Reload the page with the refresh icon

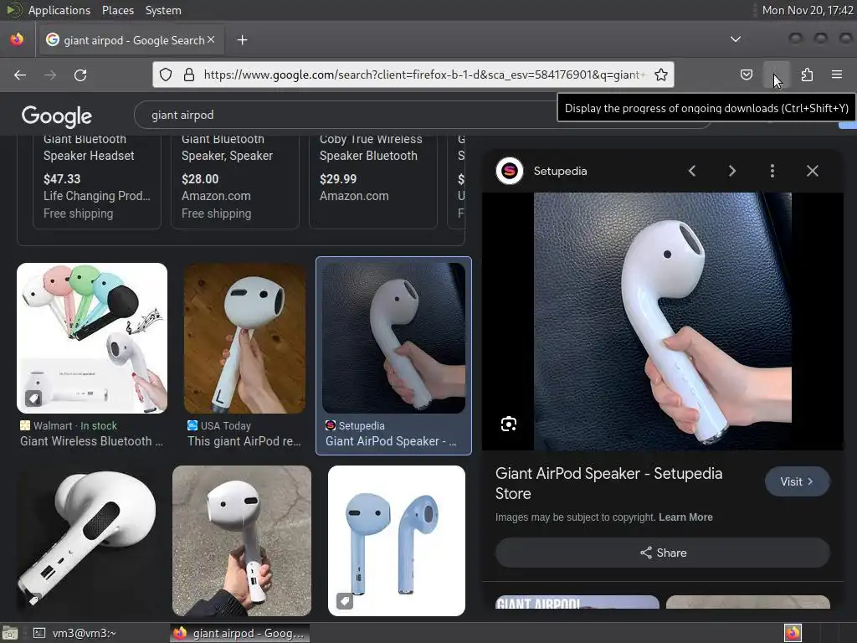click(x=80, y=75)
